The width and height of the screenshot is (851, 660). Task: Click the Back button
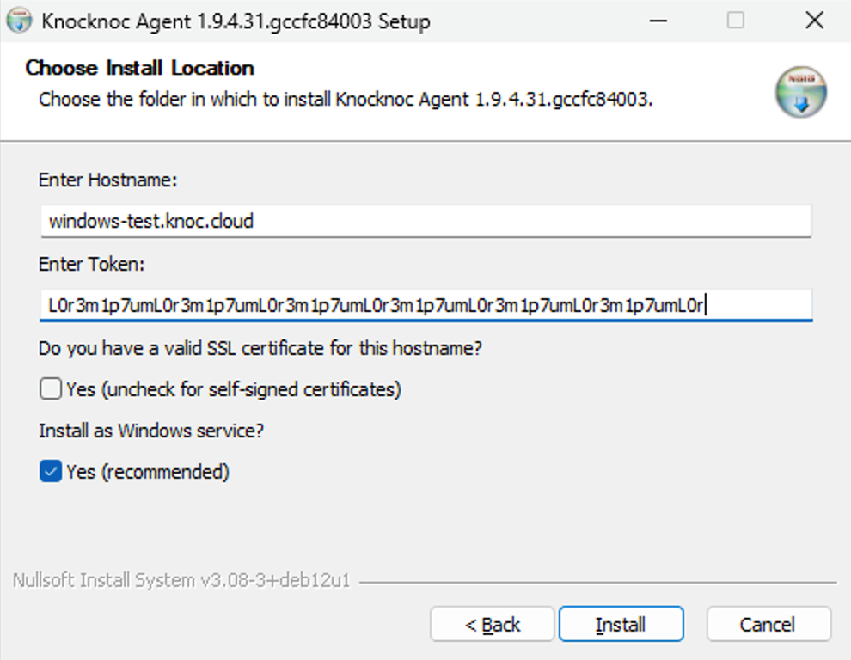coord(492,624)
